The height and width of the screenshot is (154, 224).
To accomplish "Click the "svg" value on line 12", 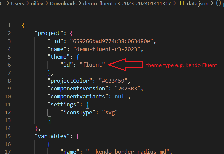I will pos(110,113).
